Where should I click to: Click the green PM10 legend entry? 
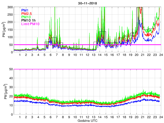(26, 17)
